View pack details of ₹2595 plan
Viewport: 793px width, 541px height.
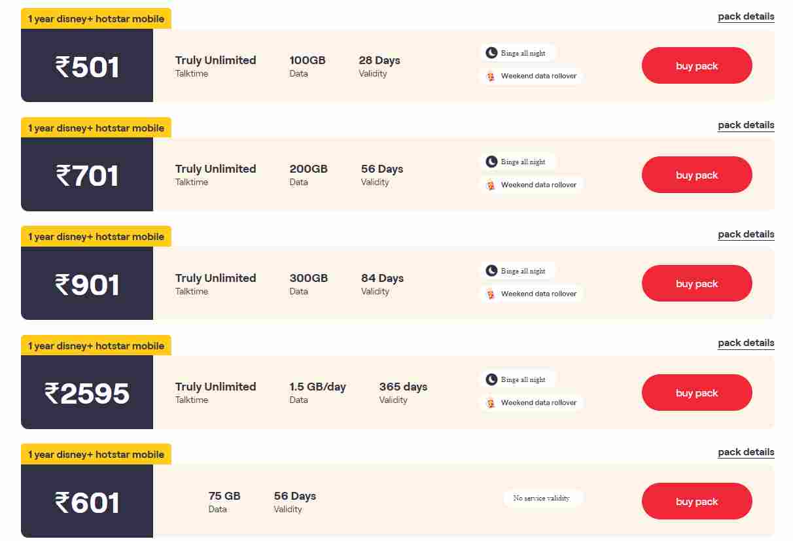[746, 343]
